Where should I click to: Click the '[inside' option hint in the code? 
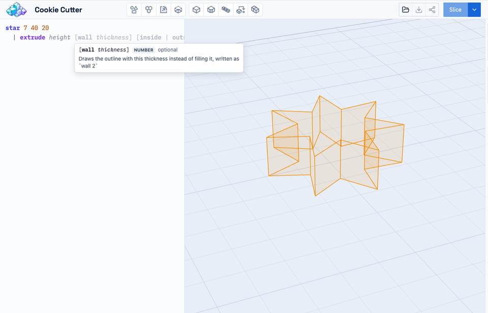tap(149, 37)
